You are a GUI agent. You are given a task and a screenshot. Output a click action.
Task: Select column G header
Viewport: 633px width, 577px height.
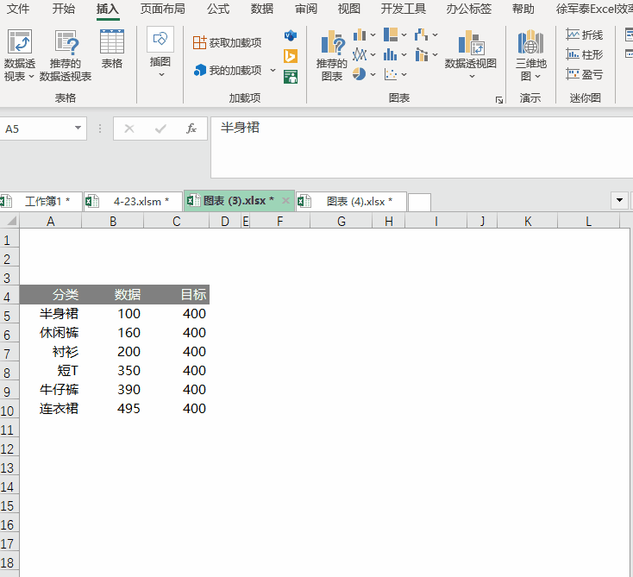342,222
